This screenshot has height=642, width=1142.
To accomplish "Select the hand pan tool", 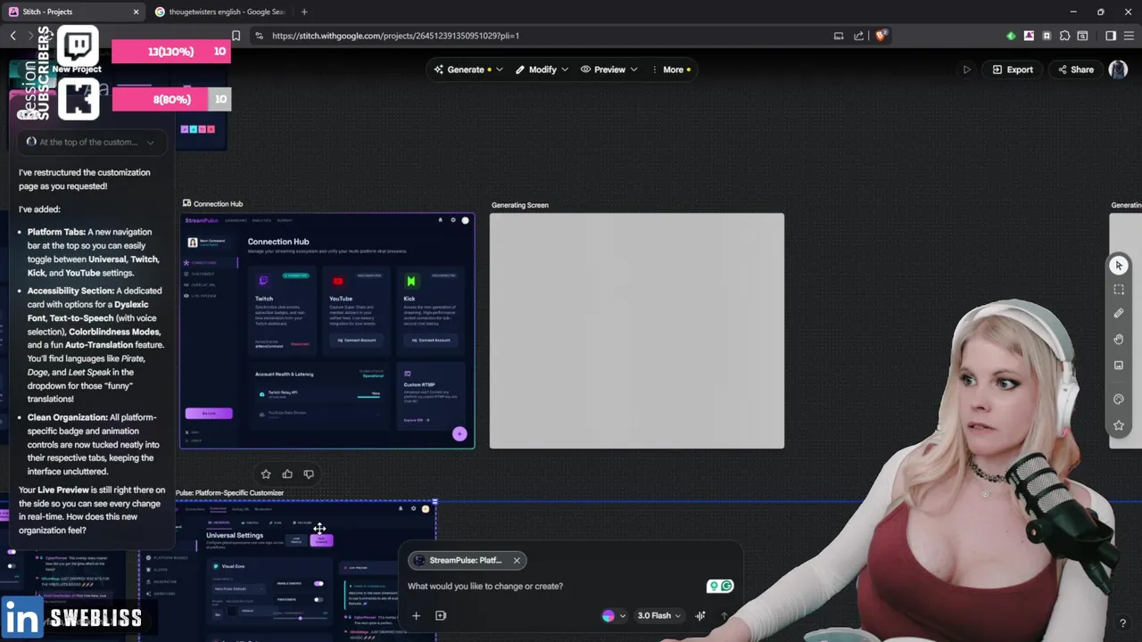I will tap(1119, 339).
